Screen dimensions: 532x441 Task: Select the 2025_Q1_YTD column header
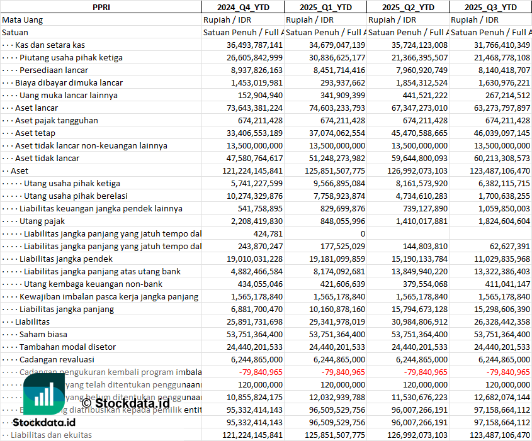[325, 7]
